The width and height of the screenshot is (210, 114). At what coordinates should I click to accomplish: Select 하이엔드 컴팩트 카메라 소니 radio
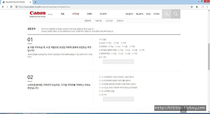pos(126,50)
